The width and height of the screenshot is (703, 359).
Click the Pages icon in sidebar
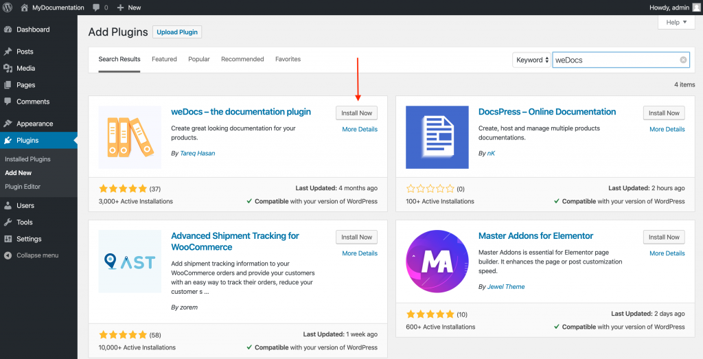pos(8,84)
